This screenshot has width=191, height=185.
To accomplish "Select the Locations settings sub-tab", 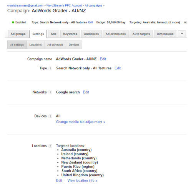I will 36,45.
